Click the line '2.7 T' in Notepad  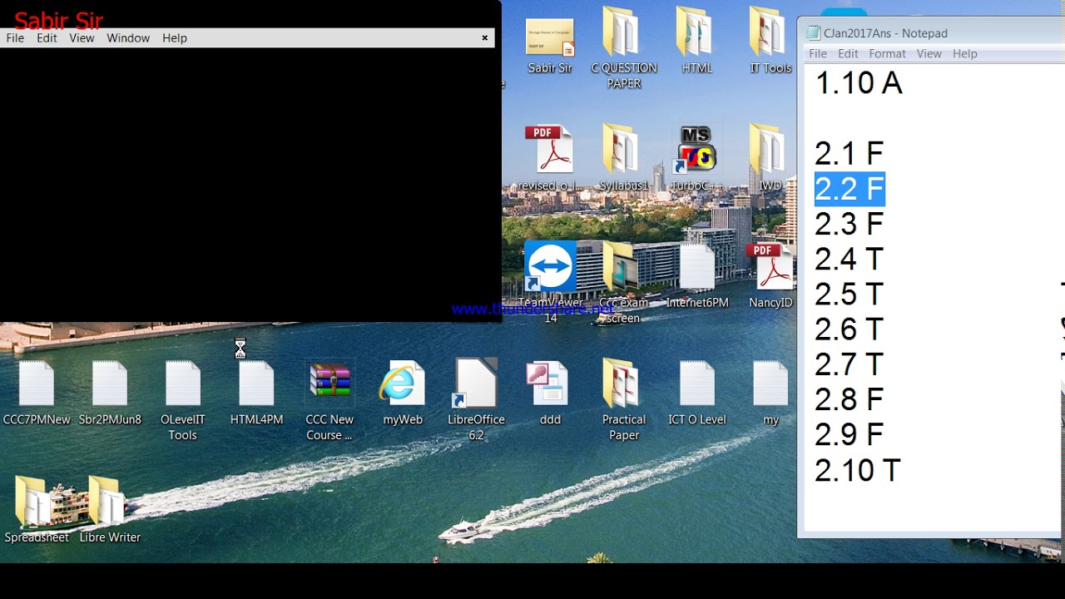click(x=849, y=365)
